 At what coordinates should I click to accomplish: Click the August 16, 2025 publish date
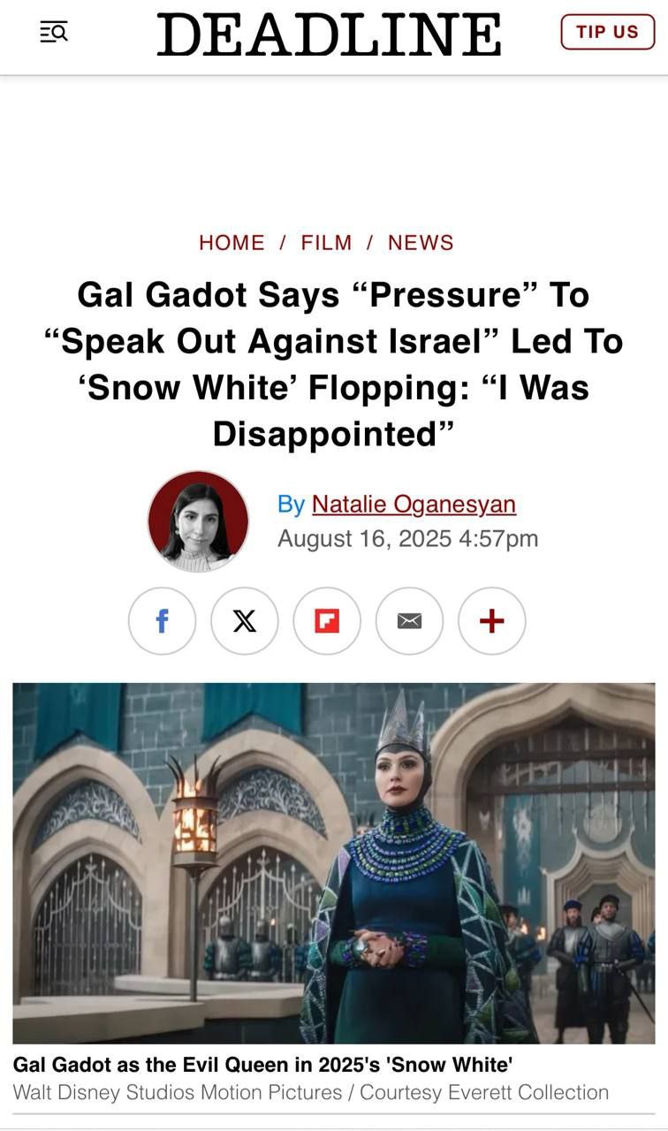(407, 538)
